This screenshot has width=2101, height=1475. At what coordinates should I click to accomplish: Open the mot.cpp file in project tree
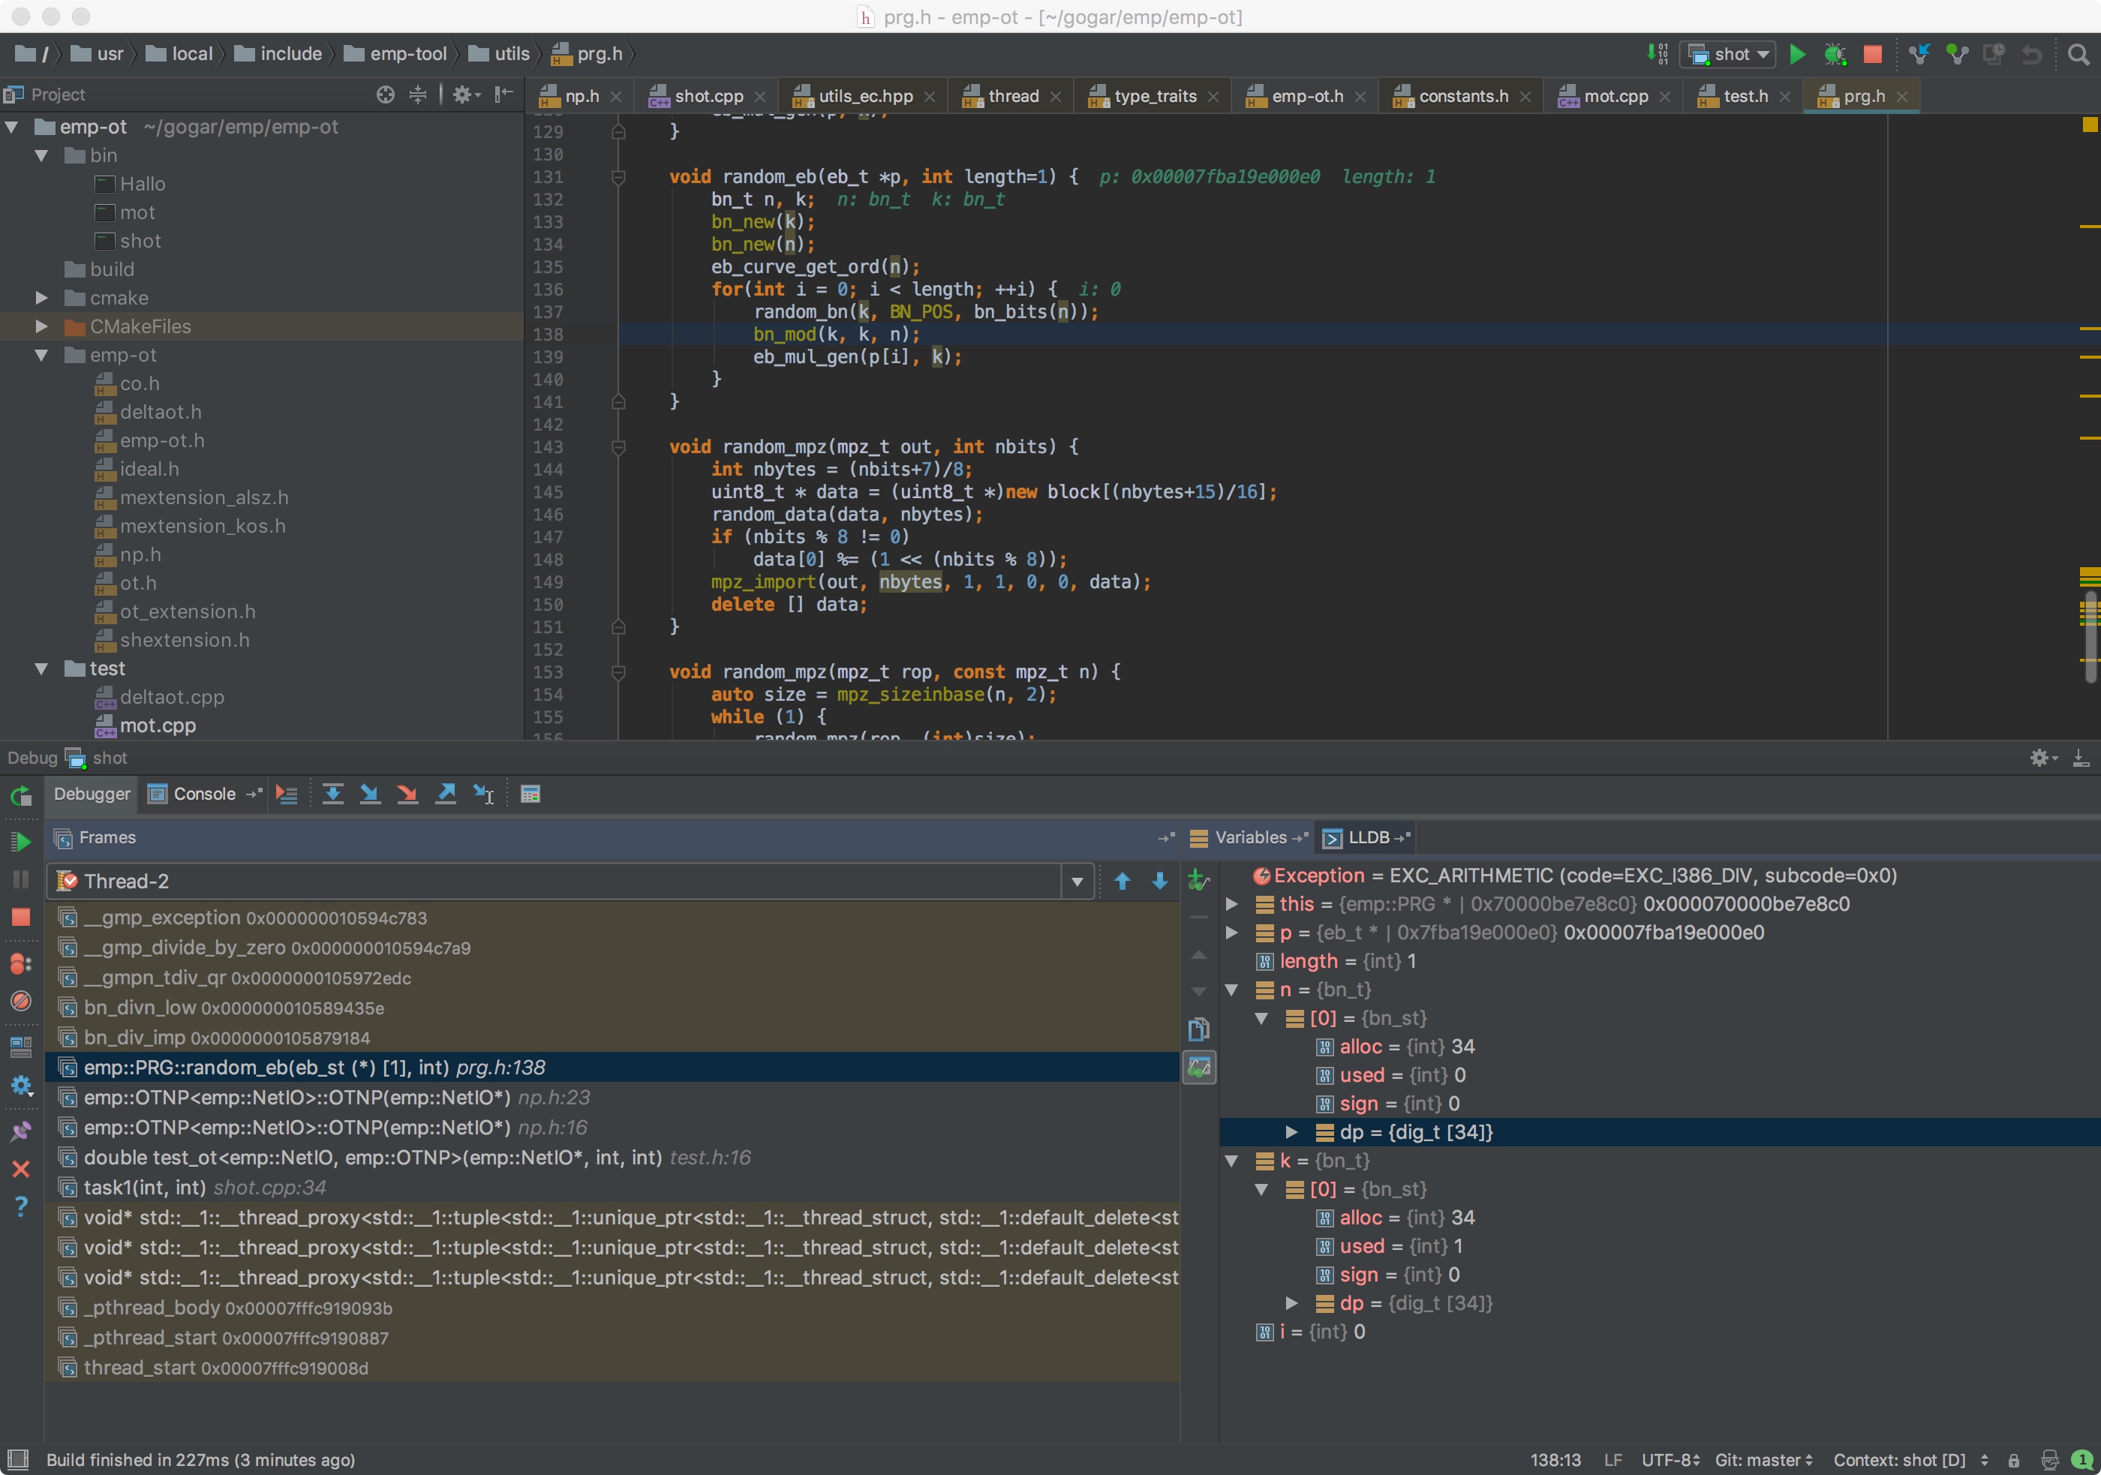pyautogui.click(x=158, y=725)
